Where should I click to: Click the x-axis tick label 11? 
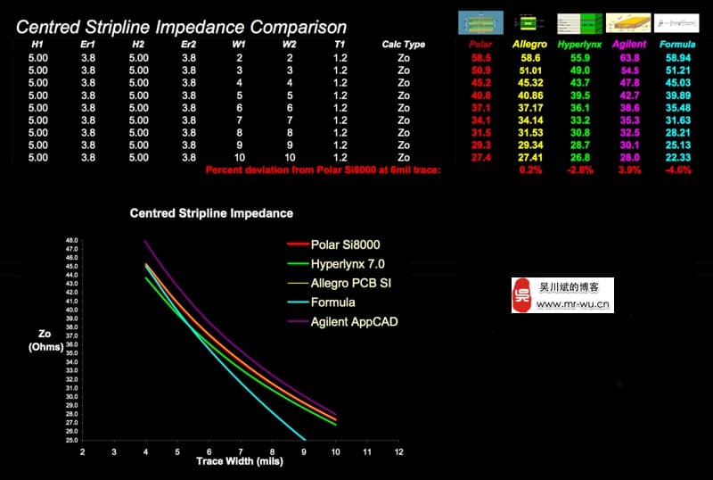(367, 452)
